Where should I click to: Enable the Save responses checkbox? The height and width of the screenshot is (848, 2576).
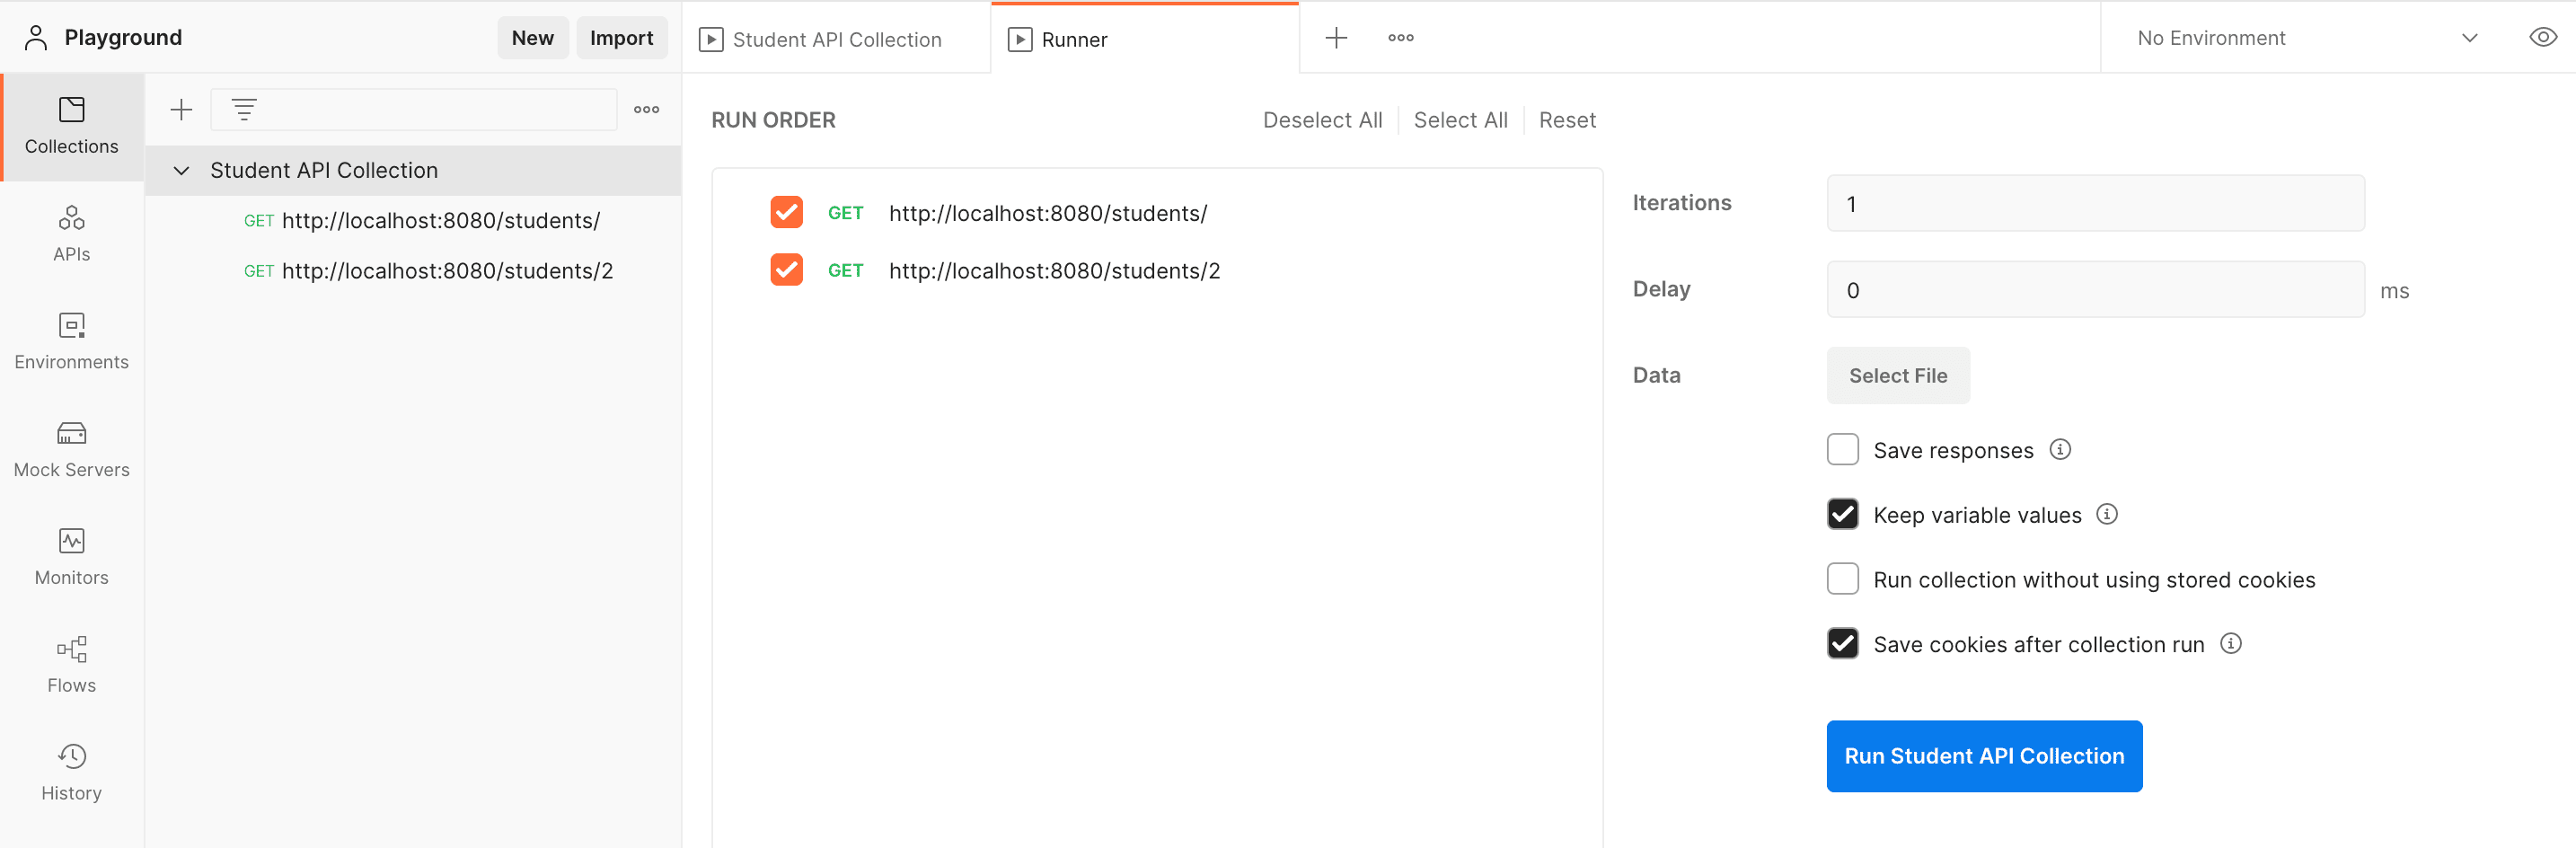click(1842, 449)
